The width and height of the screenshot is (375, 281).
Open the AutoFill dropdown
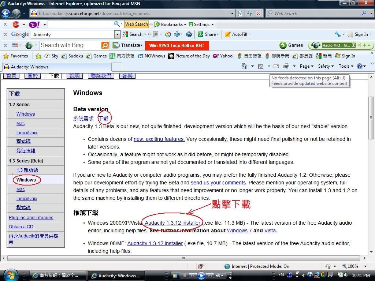click(x=238, y=34)
